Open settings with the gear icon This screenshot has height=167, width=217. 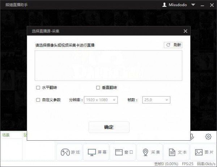208,137
